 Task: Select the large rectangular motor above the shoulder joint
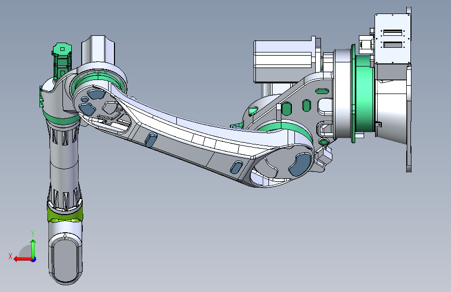[284, 61]
